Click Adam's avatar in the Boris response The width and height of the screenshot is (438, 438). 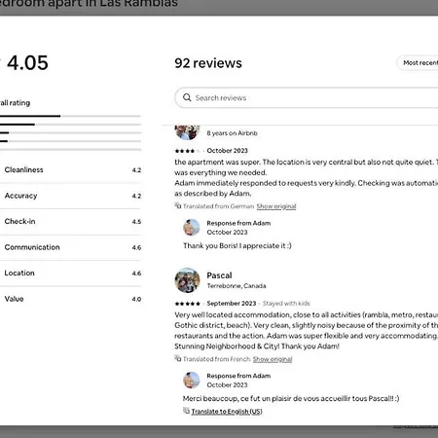pyautogui.click(x=192, y=227)
